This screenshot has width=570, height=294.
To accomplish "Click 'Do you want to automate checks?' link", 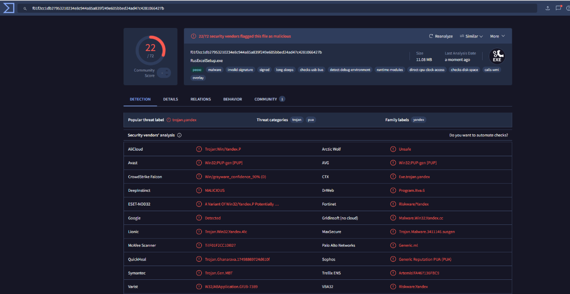I will point(479,135).
